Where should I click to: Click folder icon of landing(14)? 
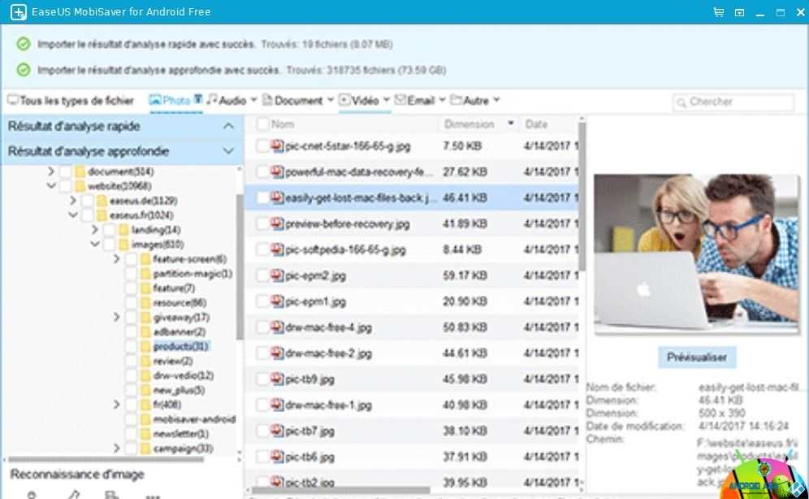tap(123, 230)
